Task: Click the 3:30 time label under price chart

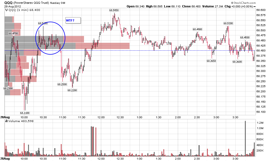Action: pyautogui.click(x=235, y=117)
